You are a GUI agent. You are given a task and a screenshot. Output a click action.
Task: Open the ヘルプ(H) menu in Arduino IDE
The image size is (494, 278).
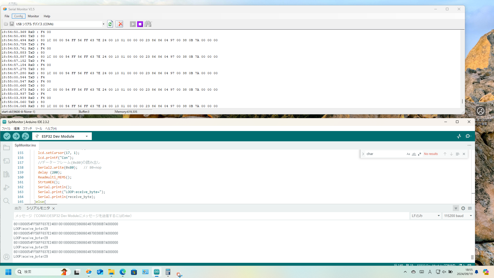click(x=51, y=128)
